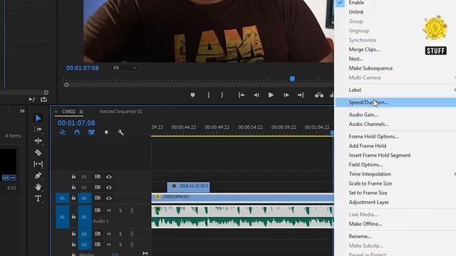Toggle lock on V3 track
This screenshot has height=256, width=456.
pos(73,176)
